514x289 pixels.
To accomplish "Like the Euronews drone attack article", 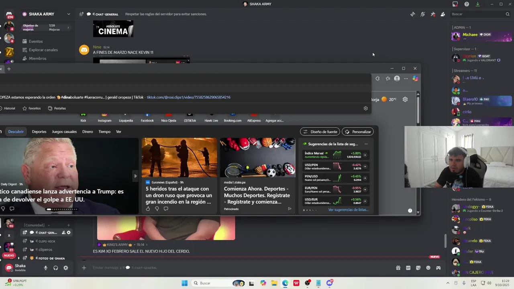I will click(148, 209).
